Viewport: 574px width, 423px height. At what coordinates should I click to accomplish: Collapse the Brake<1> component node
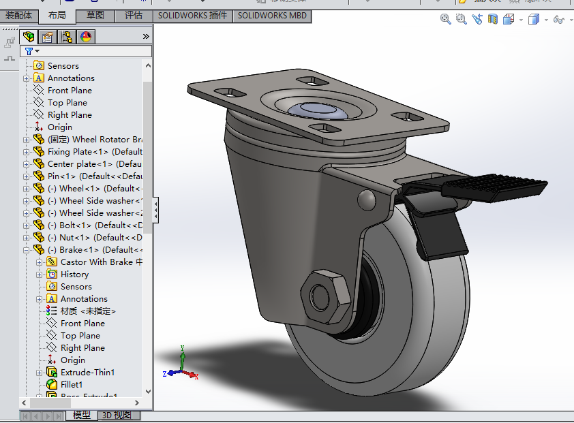point(27,250)
